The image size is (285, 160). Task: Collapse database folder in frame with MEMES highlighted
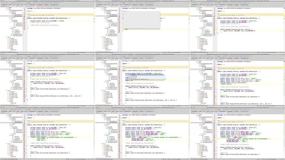[10, 120]
